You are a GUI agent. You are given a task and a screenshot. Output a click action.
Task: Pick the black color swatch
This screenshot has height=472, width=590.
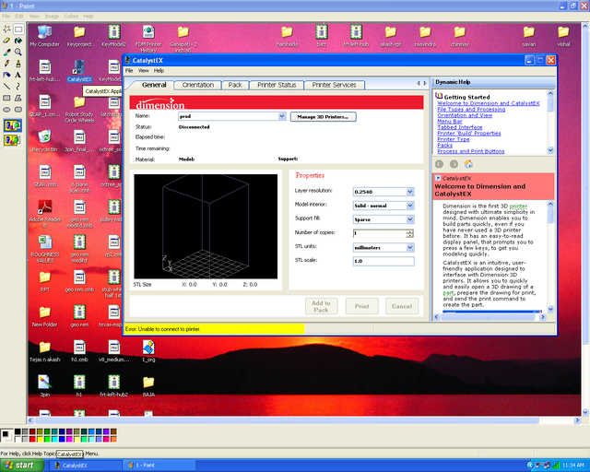pos(18,431)
